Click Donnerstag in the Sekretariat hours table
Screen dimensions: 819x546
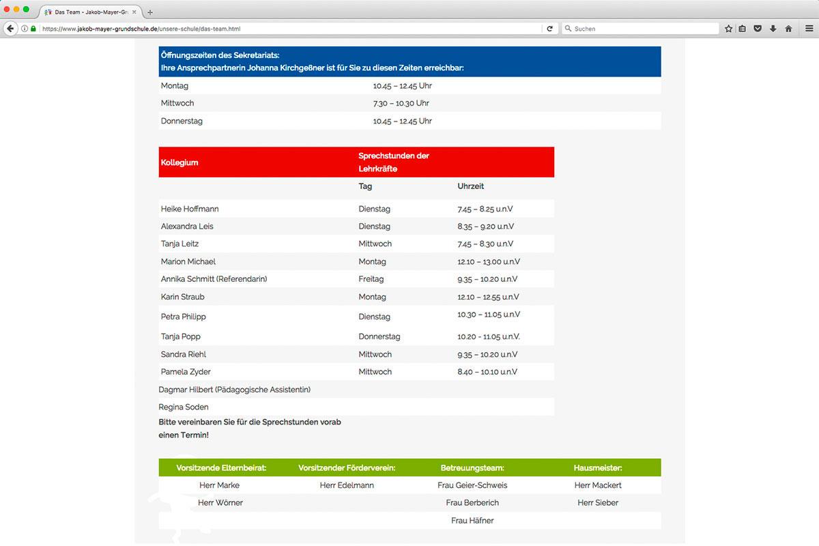(182, 121)
